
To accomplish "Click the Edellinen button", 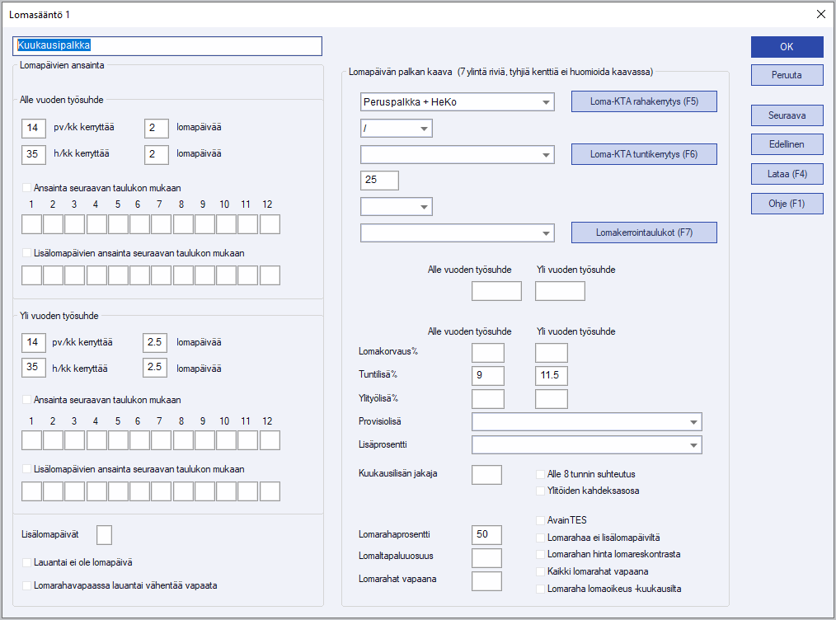I will point(787,144).
